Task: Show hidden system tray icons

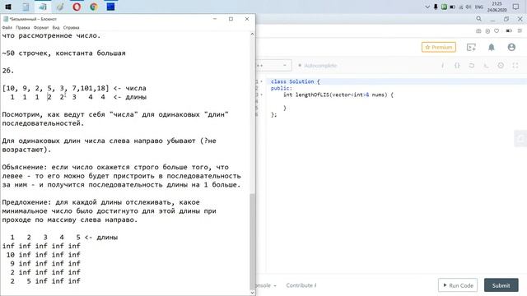Action: point(427,7)
